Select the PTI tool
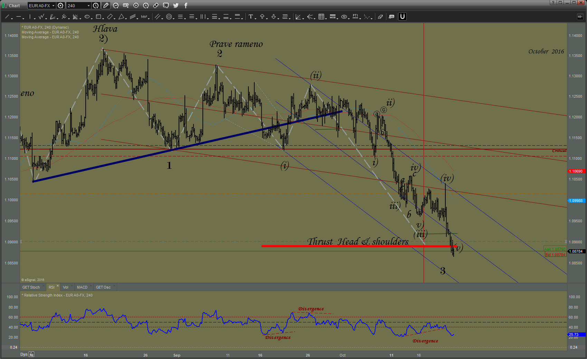587x359 pixels. point(355,17)
